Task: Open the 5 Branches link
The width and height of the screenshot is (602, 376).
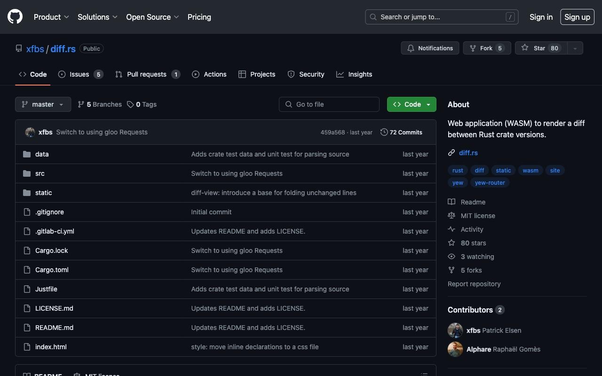Action: pyautogui.click(x=100, y=104)
